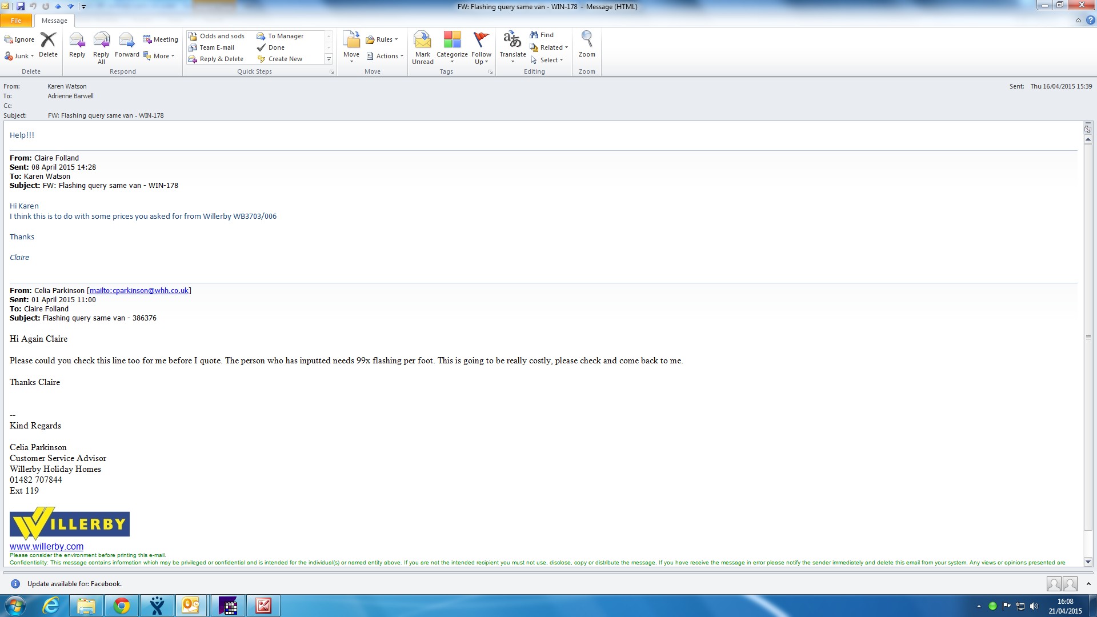Click the cparkinson@whh.co.uk mailto link

tap(139, 291)
